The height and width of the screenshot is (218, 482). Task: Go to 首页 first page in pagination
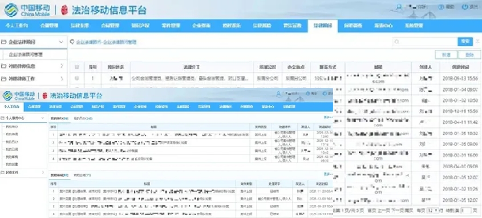[x=372, y=211]
